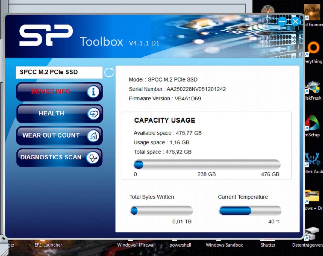Click the Capacity Usage progress bar
This screenshot has height=256, width=323.
click(207, 164)
